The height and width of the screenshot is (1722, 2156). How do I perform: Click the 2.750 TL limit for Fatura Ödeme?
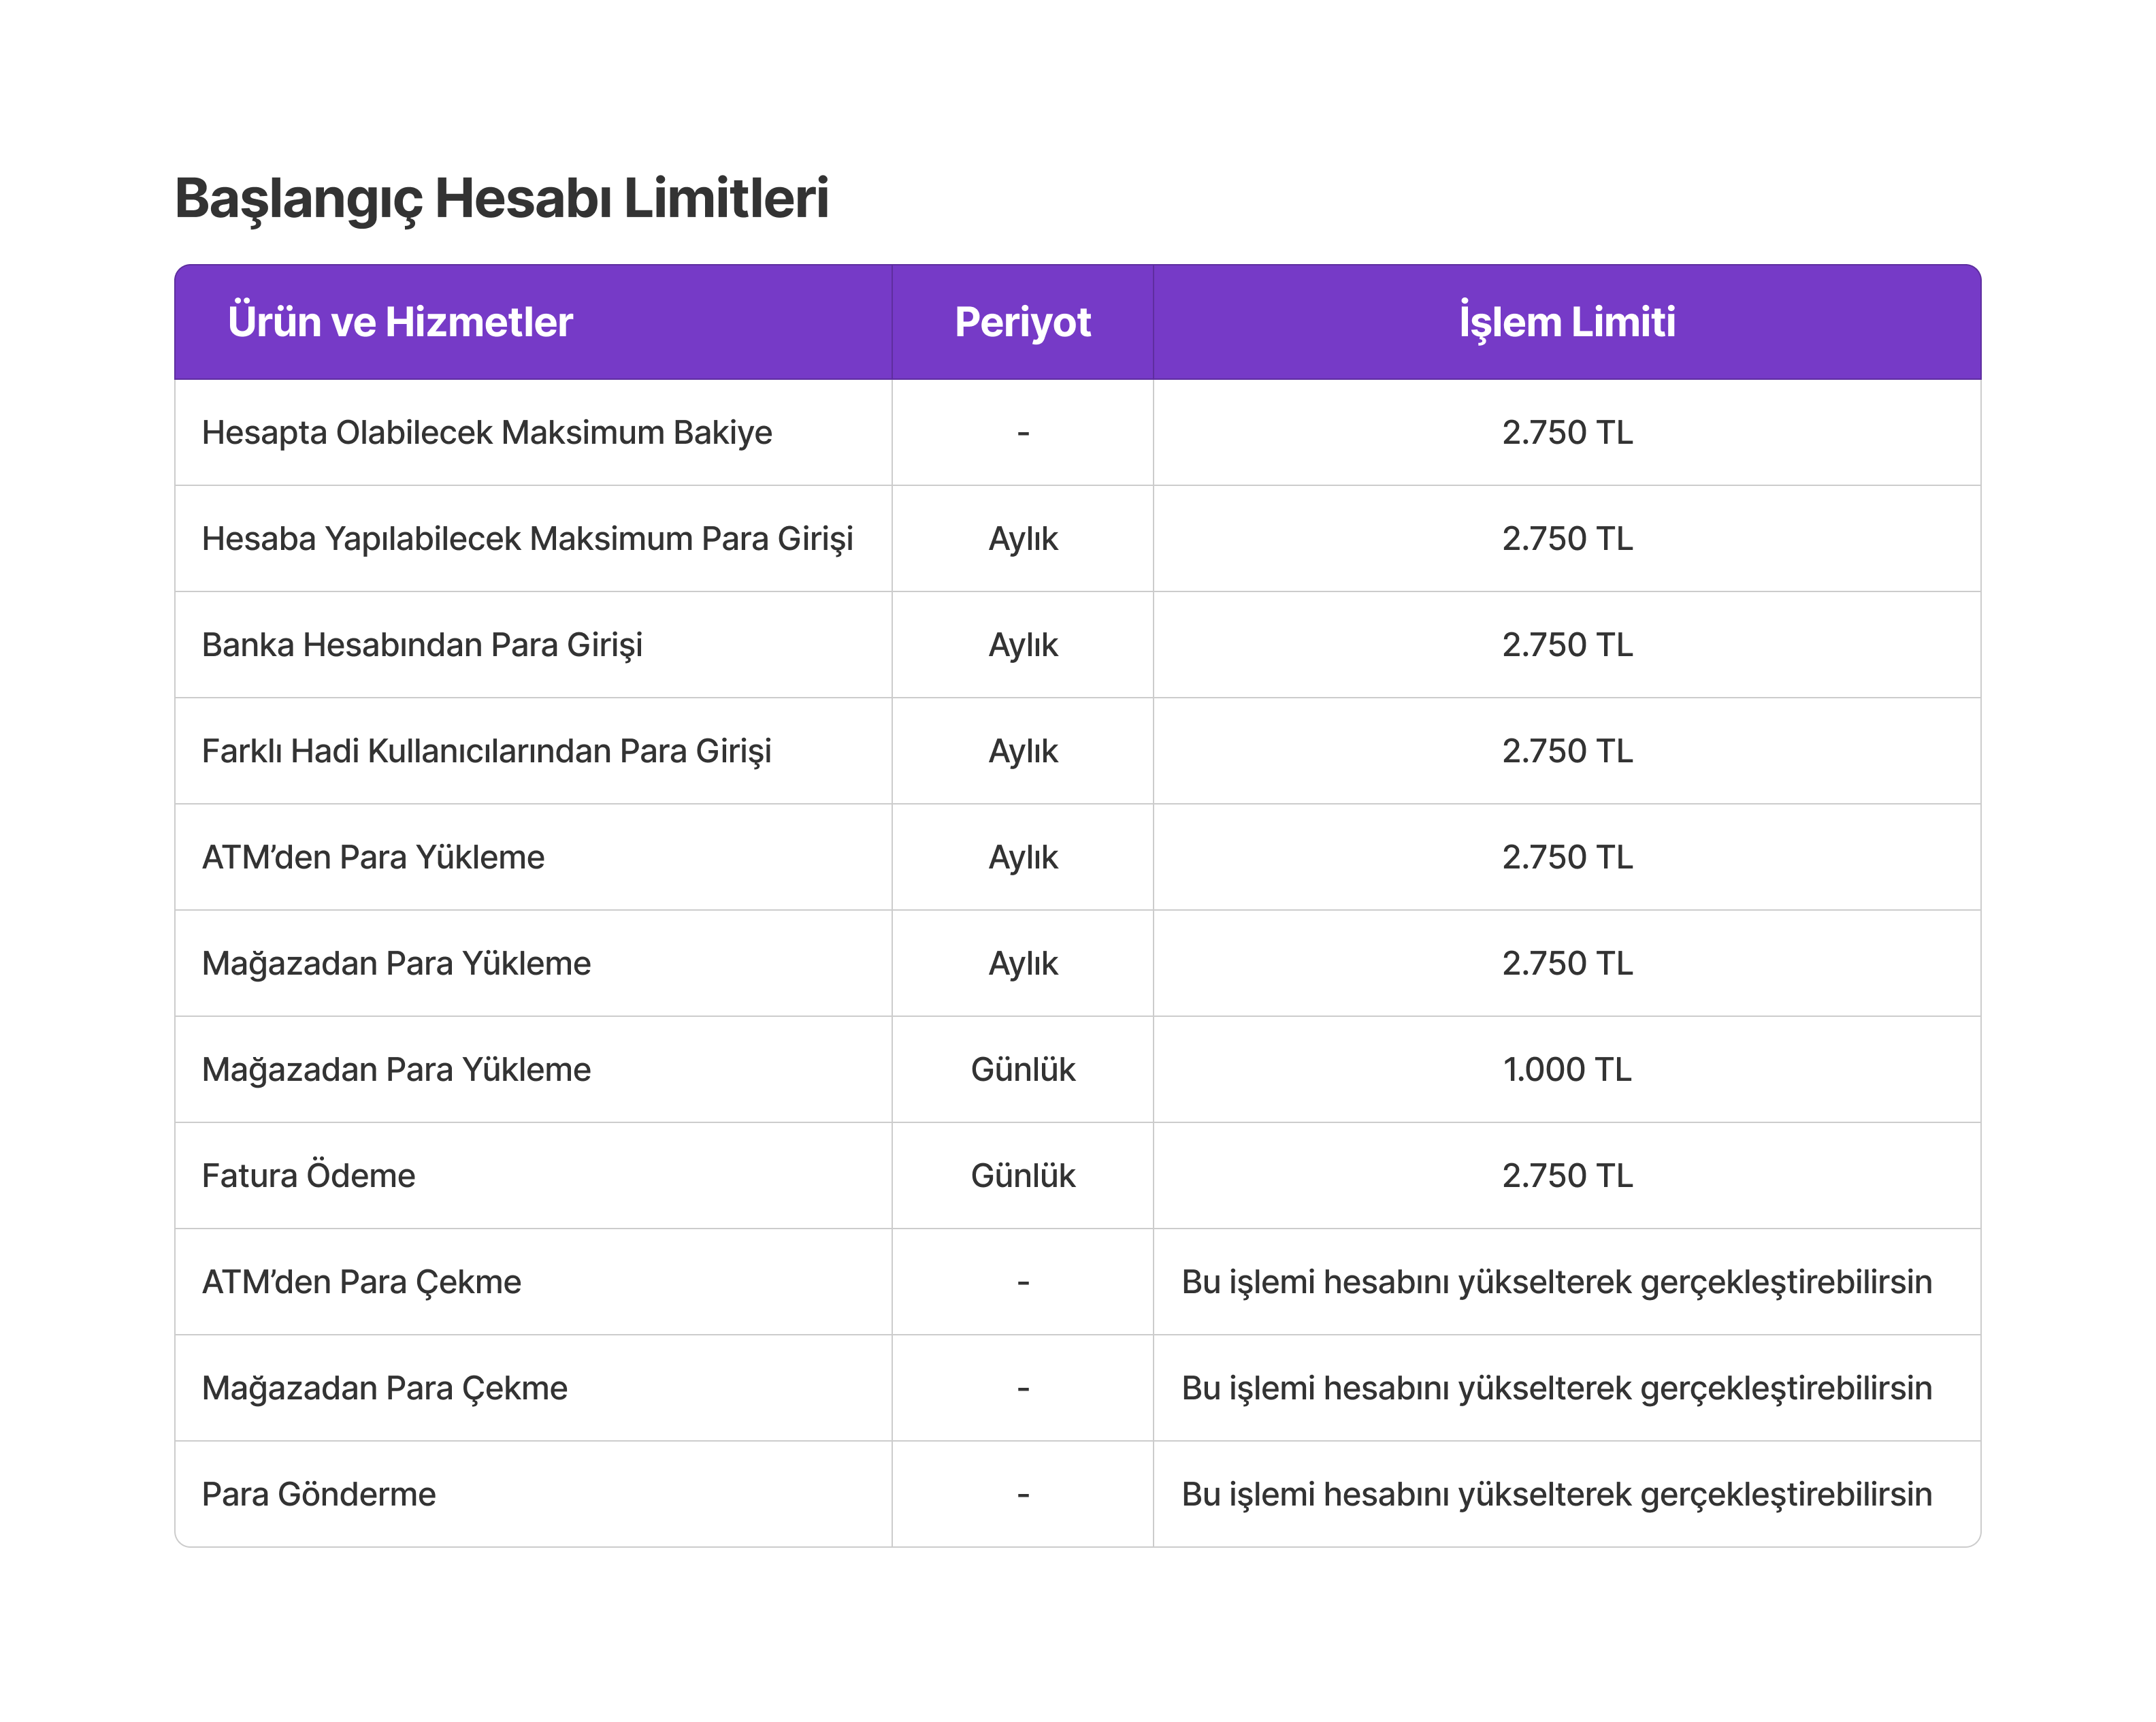pos(1566,1175)
